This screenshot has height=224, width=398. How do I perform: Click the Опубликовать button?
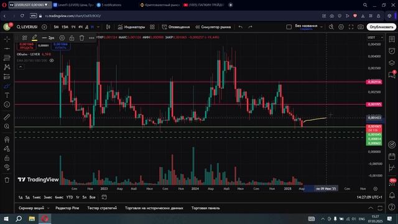coord(381,27)
